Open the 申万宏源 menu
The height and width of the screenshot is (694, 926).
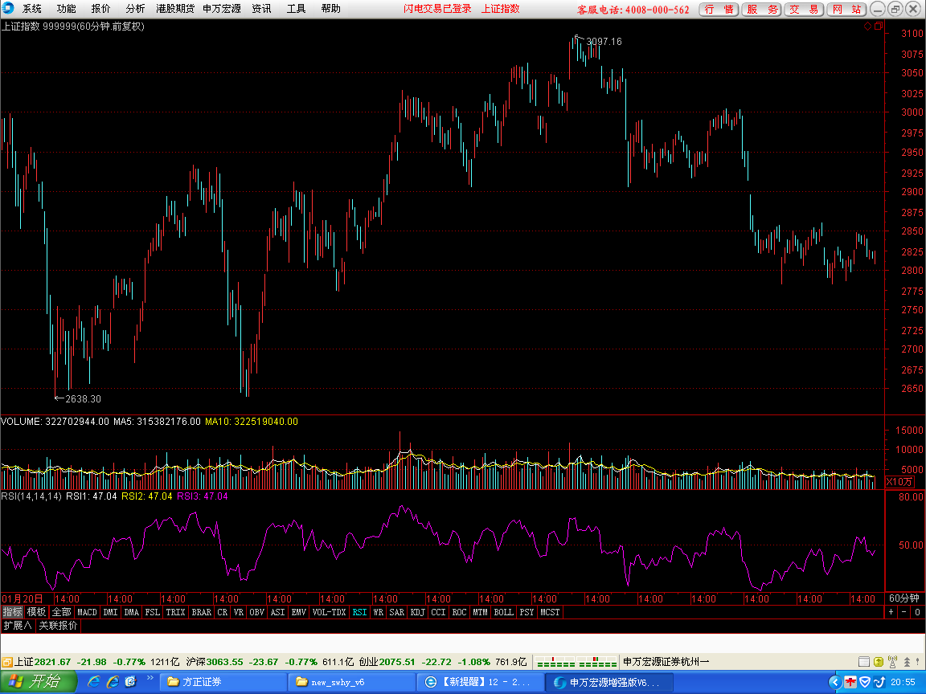(222, 9)
